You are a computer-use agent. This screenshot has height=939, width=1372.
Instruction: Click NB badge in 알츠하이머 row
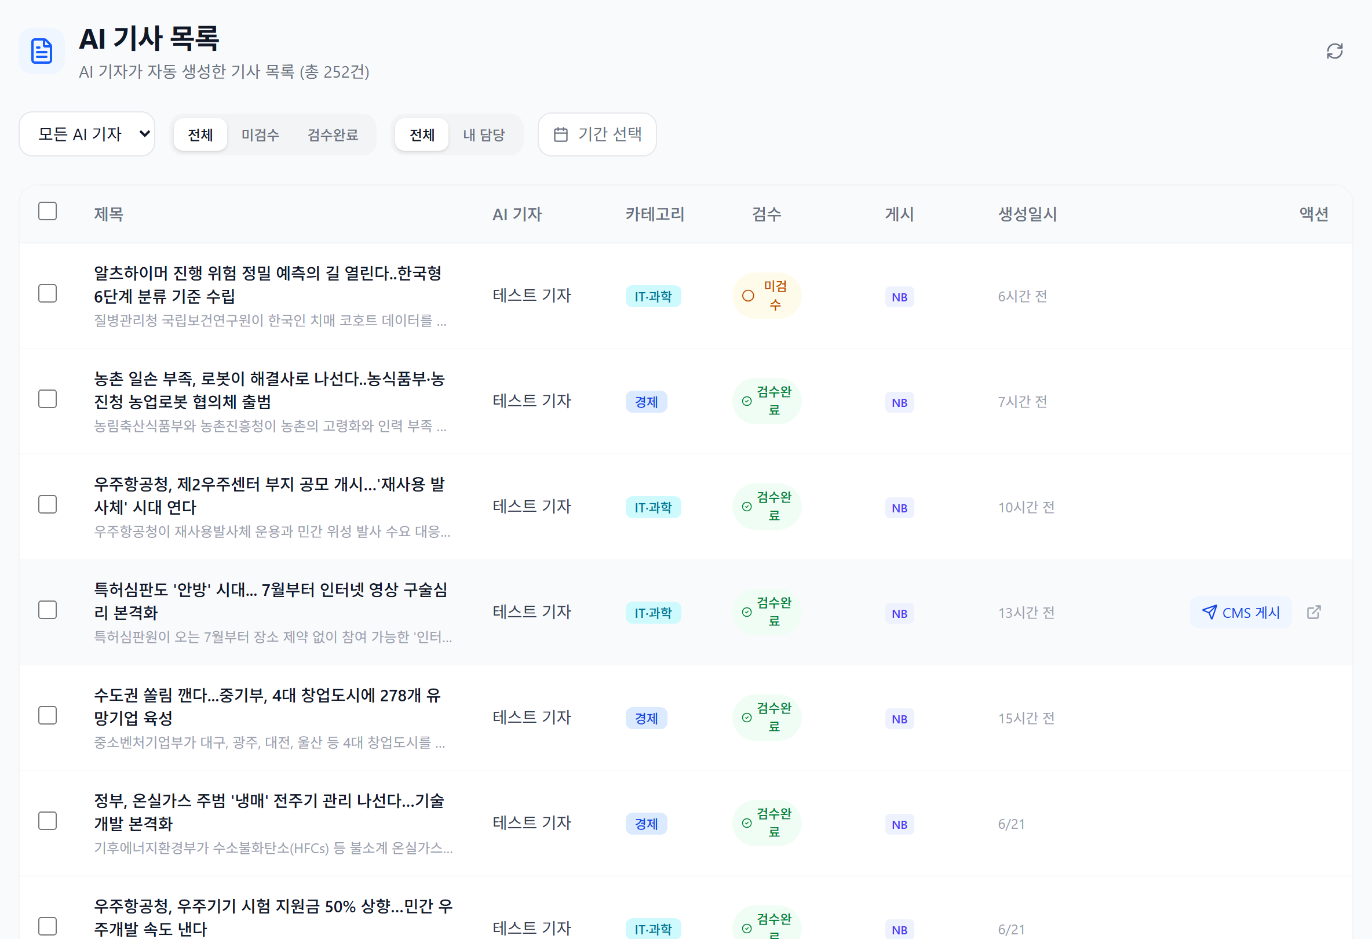pyautogui.click(x=899, y=296)
